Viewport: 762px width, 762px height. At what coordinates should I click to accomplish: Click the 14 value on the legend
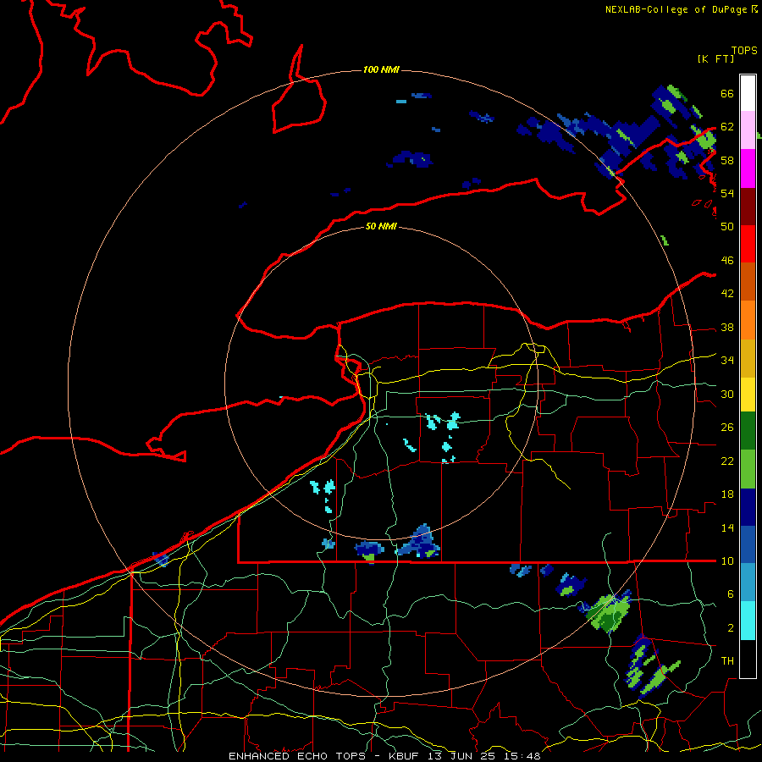727,527
